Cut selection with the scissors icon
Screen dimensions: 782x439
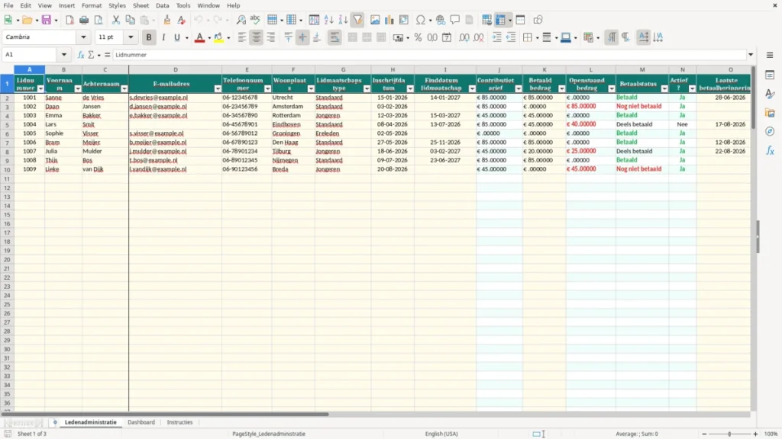(x=116, y=20)
